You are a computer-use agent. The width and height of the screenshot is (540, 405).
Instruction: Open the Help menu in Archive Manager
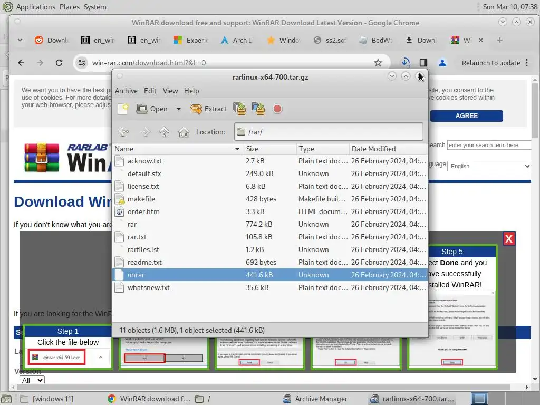(x=191, y=91)
